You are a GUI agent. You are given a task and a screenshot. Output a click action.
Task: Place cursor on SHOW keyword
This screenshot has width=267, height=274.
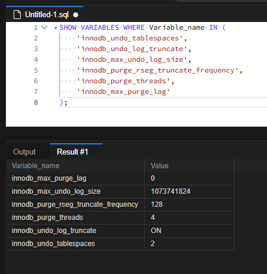coord(68,27)
